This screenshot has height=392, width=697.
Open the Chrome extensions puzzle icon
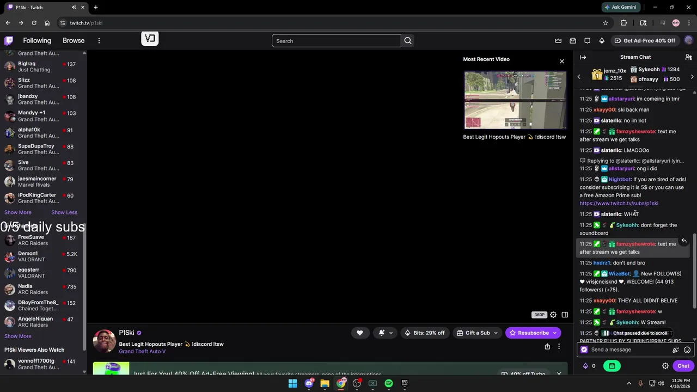(x=624, y=23)
